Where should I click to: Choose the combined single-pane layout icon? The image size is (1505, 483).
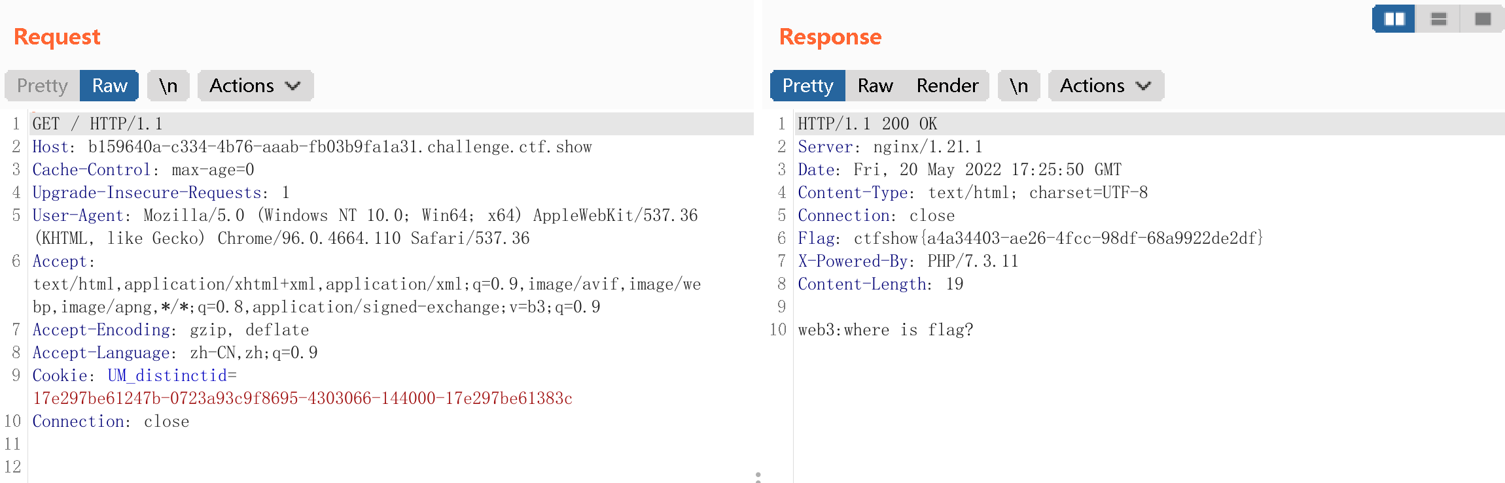point(1482,19)
